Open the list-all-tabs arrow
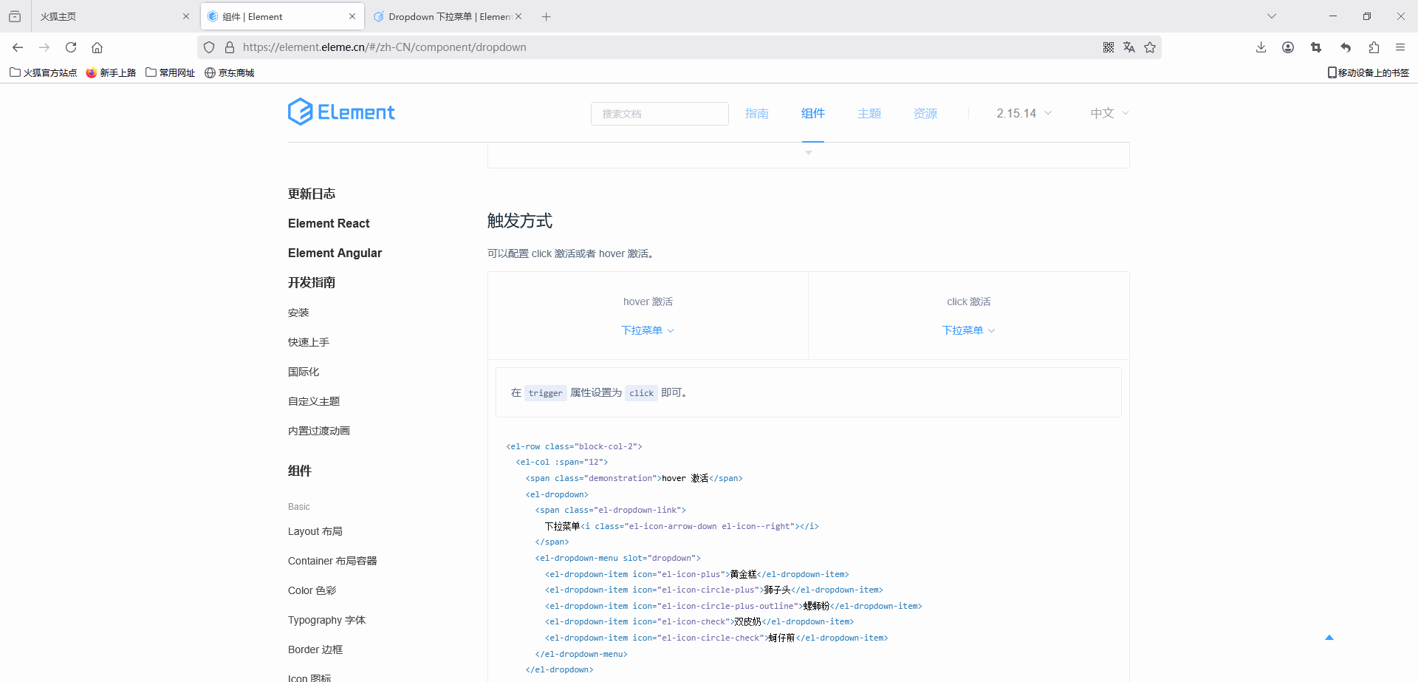 1272,16
